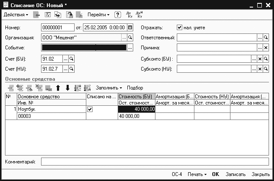The image size is (274, 181).
Task: Click the ОС-4 button
Action: [177, 174]
